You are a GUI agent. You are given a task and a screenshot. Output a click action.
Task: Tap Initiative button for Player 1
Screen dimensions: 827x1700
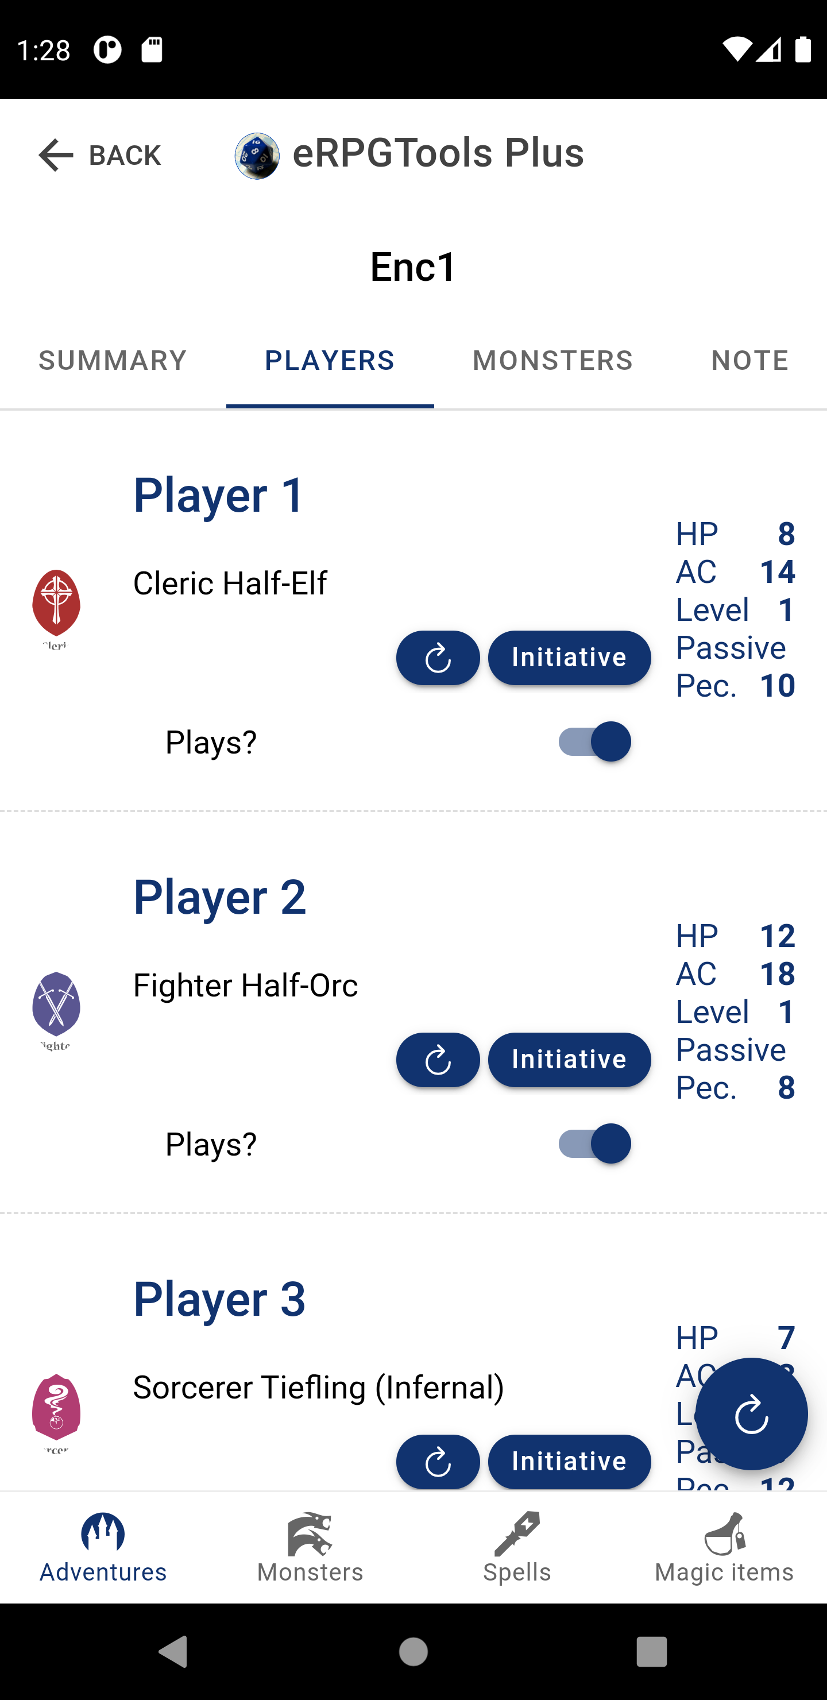(569, 657)
